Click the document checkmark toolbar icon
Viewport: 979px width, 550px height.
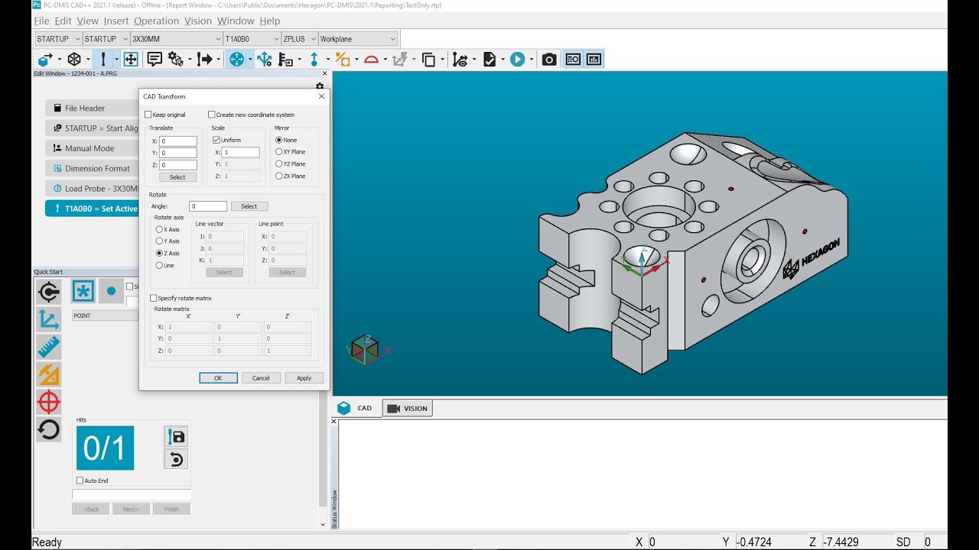(x=489, y=59)
